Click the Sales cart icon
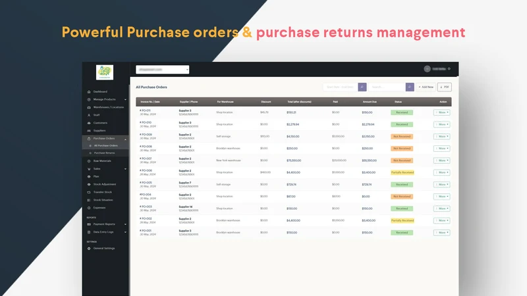The height and width of the screenshot is (296, 527). point(89,169)
